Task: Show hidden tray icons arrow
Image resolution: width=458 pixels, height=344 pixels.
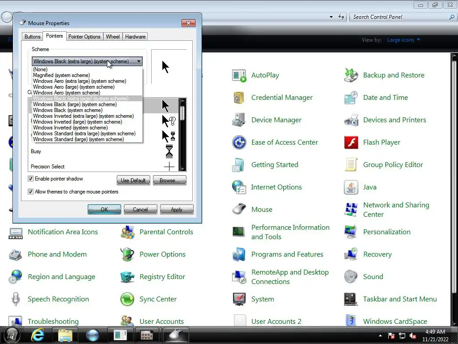Action: 380,335
